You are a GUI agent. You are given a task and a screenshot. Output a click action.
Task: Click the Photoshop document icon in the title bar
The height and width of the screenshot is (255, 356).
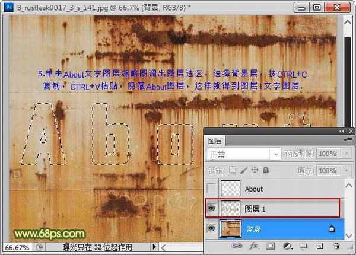[x=9, y=8]
